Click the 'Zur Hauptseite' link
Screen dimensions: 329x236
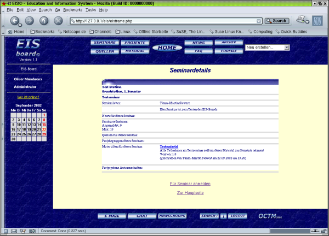(x=190, y=193)
